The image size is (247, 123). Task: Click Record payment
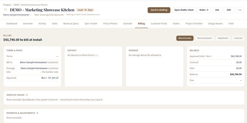[x=205, y=38]
